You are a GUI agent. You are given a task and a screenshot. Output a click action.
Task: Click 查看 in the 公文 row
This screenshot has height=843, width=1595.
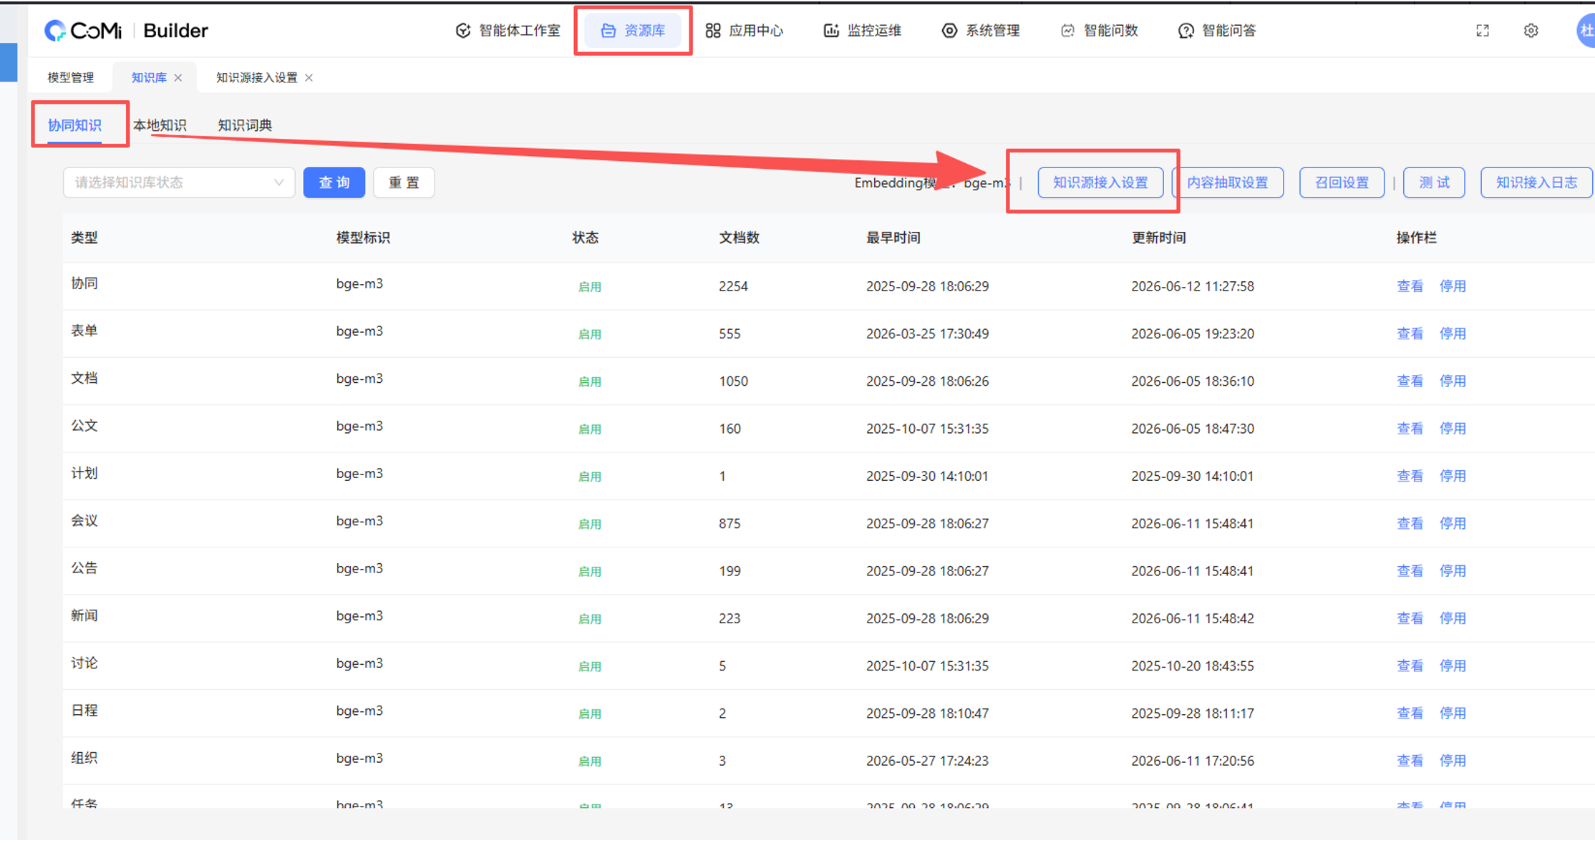tap(1410, 429)
